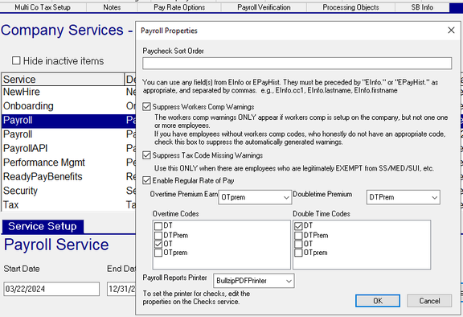Open Payroll Reports Printer dropdown
Viewport: 463px width, 317px height.
pos(254,281)
